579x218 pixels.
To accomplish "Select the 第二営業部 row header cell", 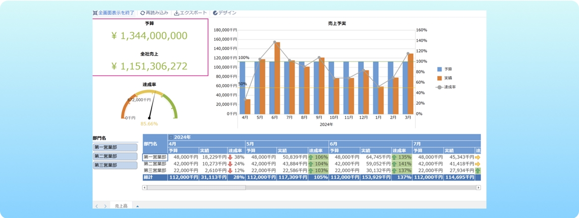I will point(155,164).
